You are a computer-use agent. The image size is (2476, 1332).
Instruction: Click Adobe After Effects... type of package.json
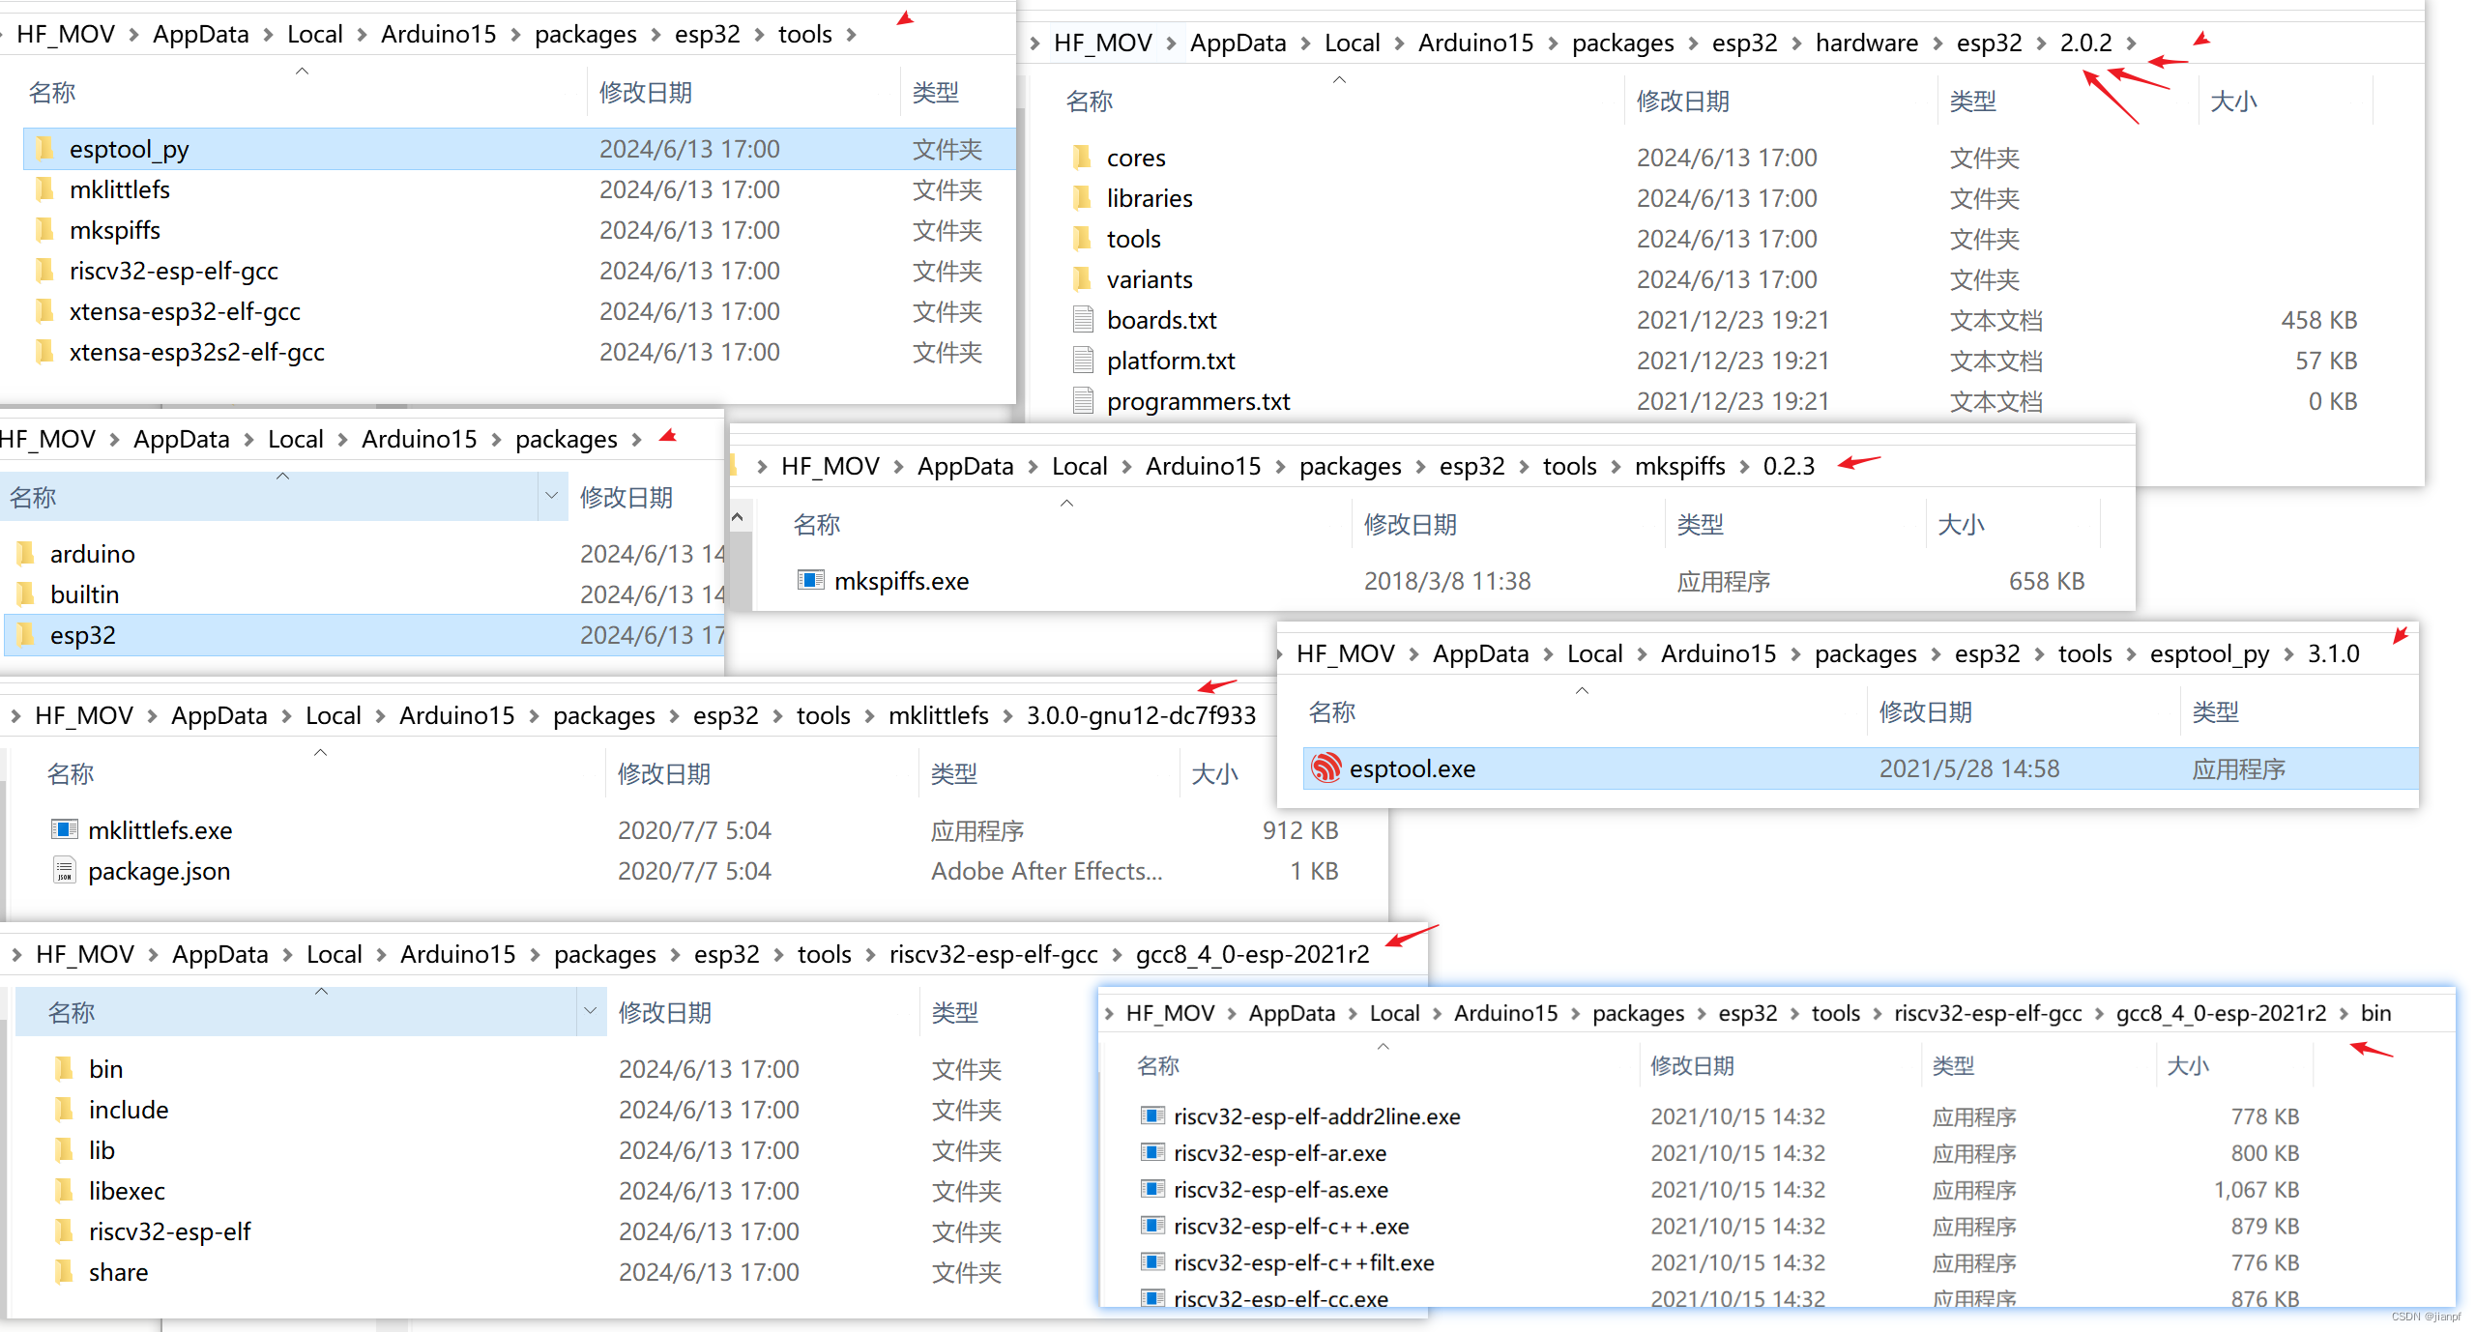coord(1046,871)
